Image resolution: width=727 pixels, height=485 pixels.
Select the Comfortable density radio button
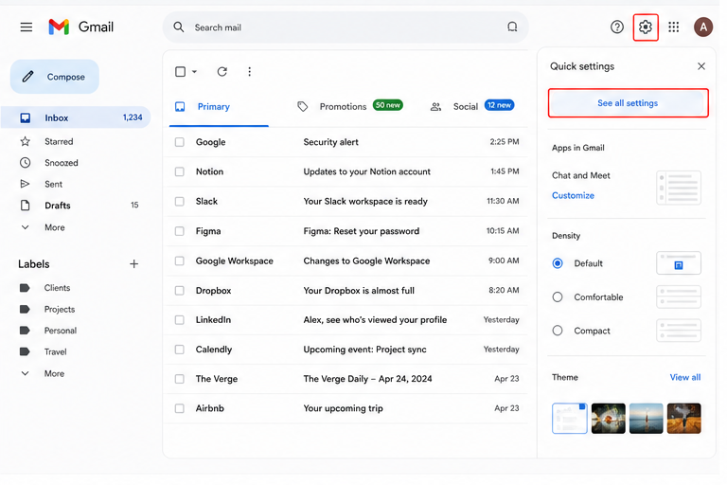pyautogui.click(x=558, y=297)
